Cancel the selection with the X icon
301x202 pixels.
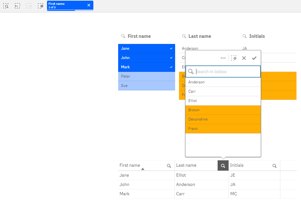point(244,58)
